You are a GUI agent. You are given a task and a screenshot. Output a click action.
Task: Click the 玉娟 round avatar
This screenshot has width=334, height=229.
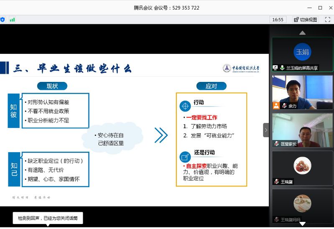coord(302,52)
